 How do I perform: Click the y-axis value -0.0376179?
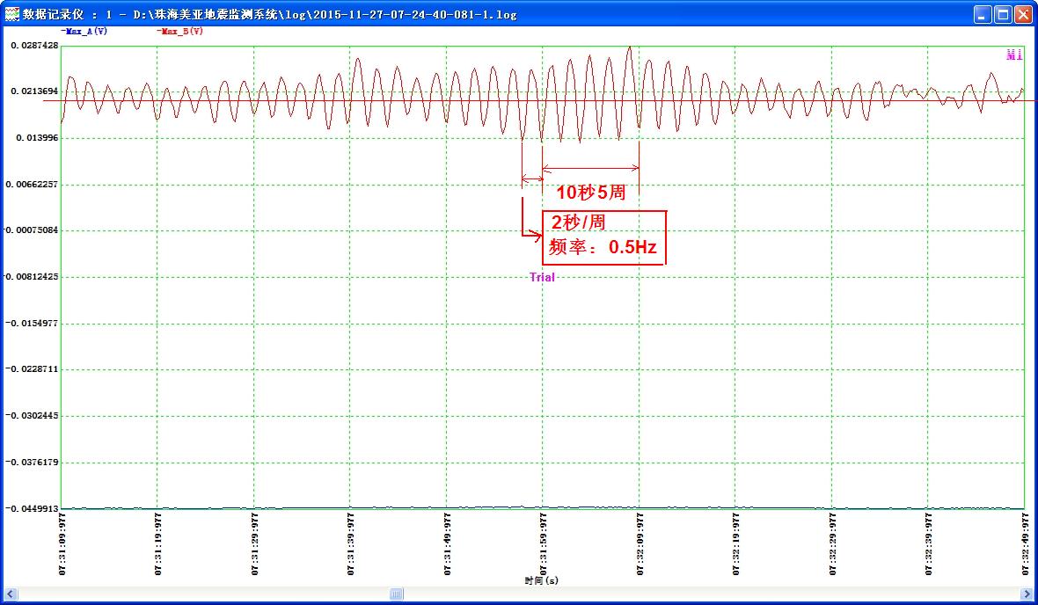pyautogui.click(x=32, y=462)
